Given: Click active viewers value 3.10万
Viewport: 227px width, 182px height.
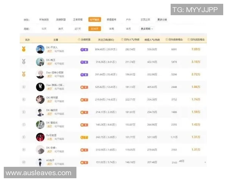Looking at the screenshot, I should 196,62.
